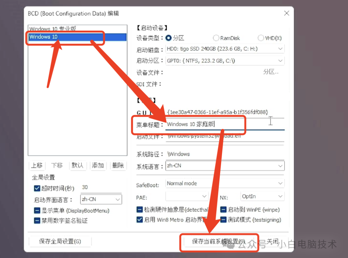This screenshot has height=258, width=348.
Task: Click 保存全局设置 button
Action: (x=60, y=241)
